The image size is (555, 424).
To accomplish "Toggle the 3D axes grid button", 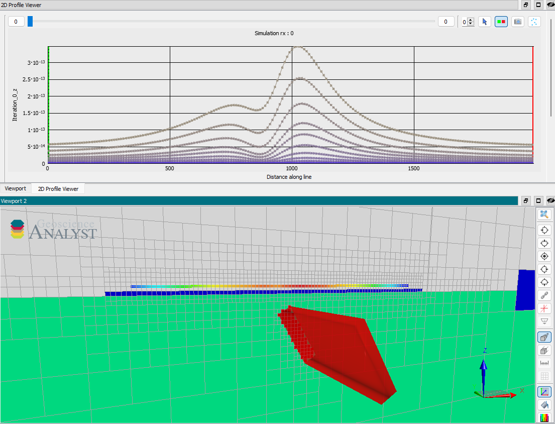I will tap(544, 391).
